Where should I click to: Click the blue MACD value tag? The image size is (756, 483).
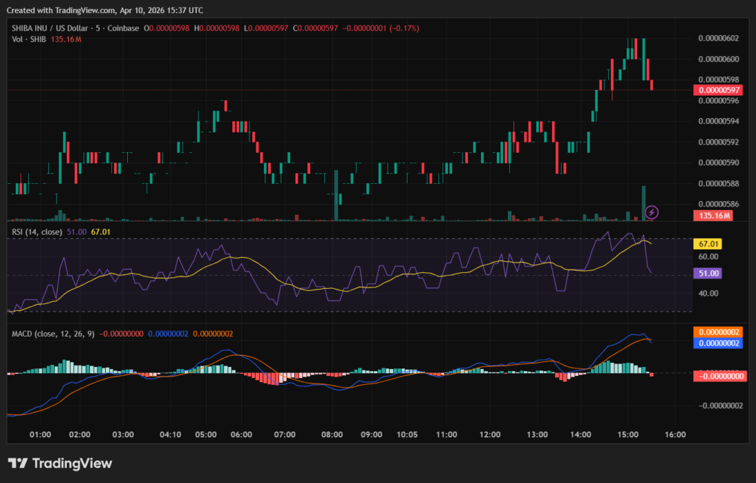click(x=718, y=342)
